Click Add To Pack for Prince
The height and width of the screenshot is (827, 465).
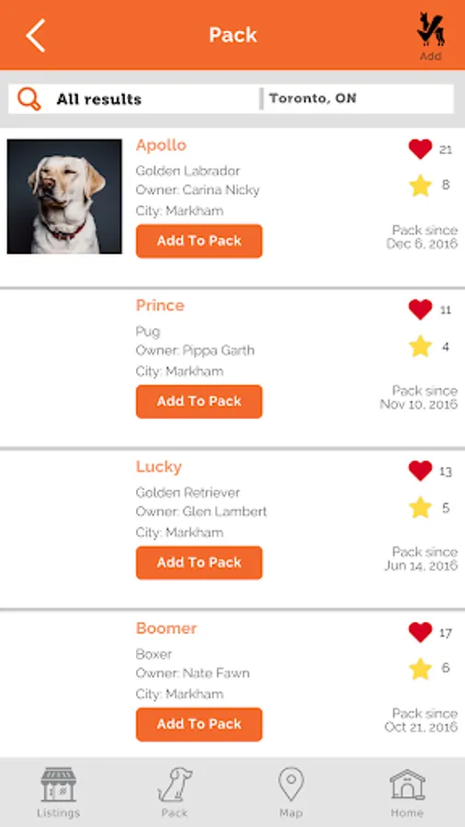click(199, 402)
